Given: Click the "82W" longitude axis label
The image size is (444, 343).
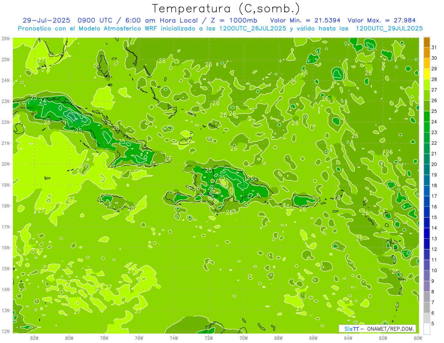Looking at the screenshot, I should click(34, 338).
